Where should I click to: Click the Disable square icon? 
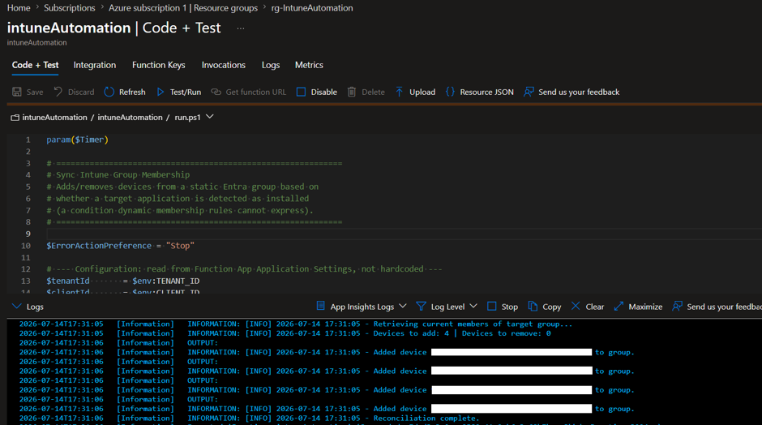(x=302, y=92)
